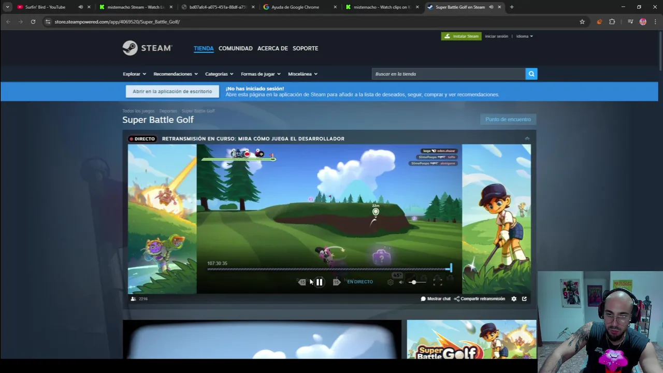The width and height of the screenshot is (663, 373).
Task: Open the ACERCA DE page
Action: click(272, 48)
